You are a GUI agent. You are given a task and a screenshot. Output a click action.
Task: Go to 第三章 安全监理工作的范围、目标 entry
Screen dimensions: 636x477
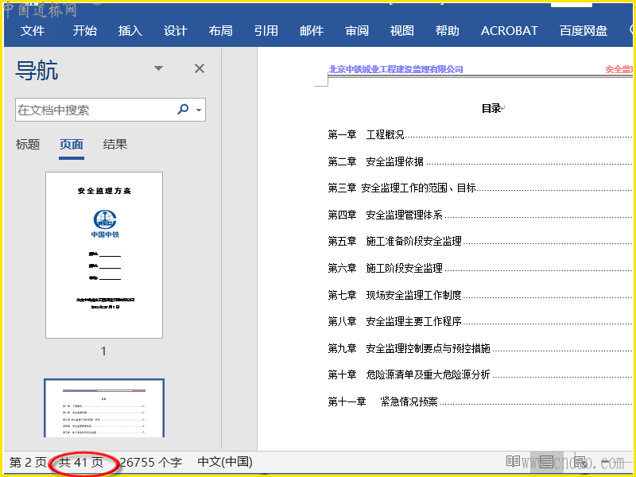pos(401,188)
